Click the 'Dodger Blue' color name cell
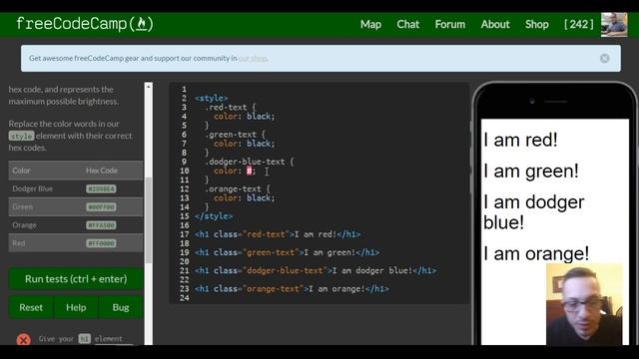Viewport: 639px width, 359px height. coord(33,188)
